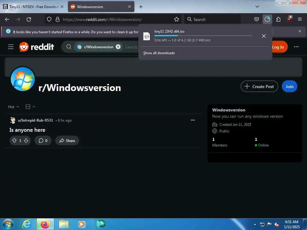The image size is (307, 230).
Task: Switch to the Tiny11 NTDEV tab
Action: pyautogui.click(x=34, y=7)
